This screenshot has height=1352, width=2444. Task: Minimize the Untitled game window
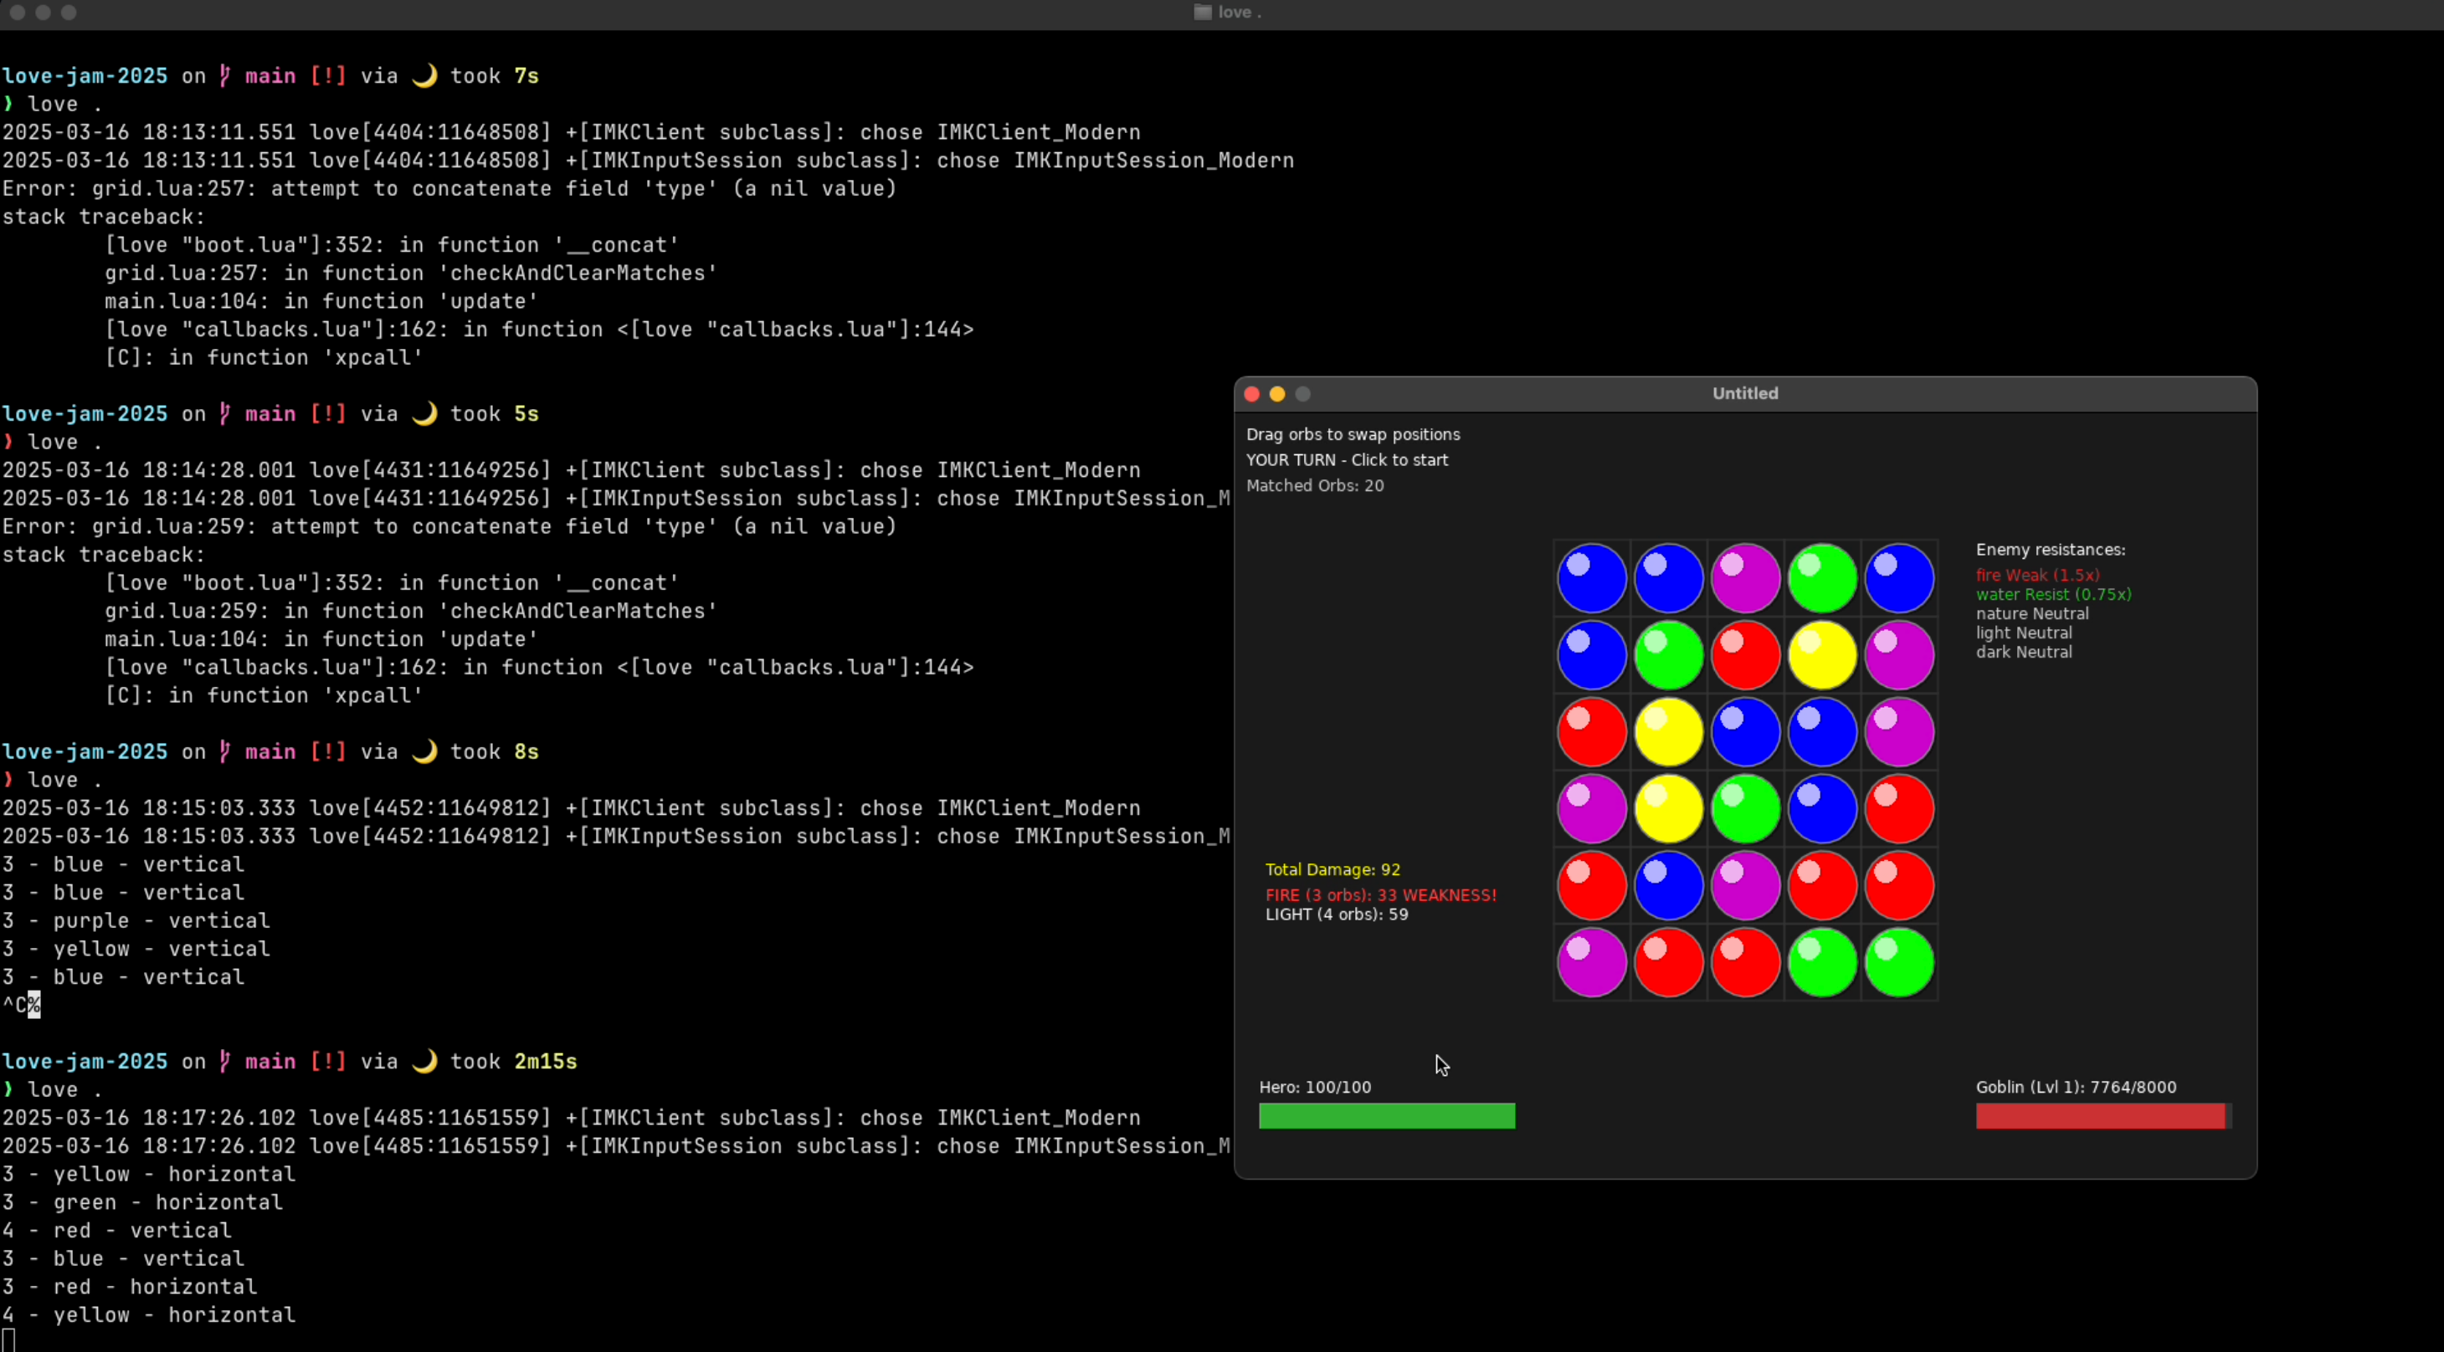(x=1277, y=394)
